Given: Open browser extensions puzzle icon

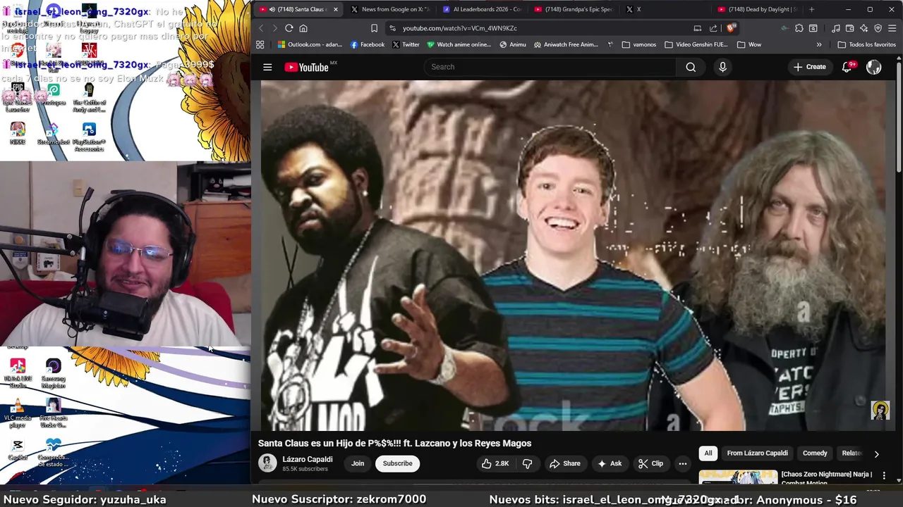Looking at the screenshot, I should point(799,28).
